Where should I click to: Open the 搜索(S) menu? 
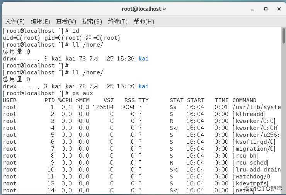click(x=92, y=22)
